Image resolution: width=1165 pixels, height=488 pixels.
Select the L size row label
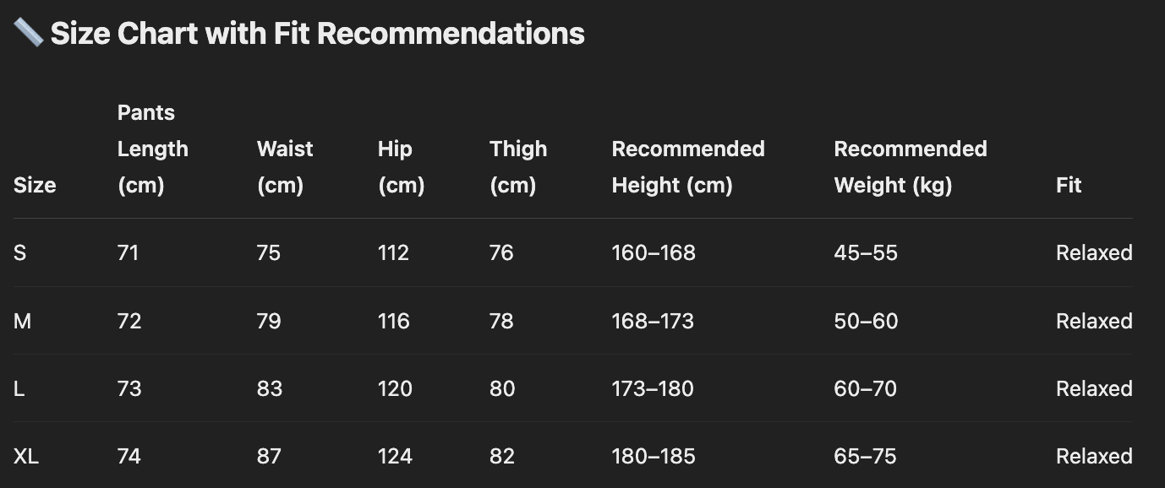point(19,389)
